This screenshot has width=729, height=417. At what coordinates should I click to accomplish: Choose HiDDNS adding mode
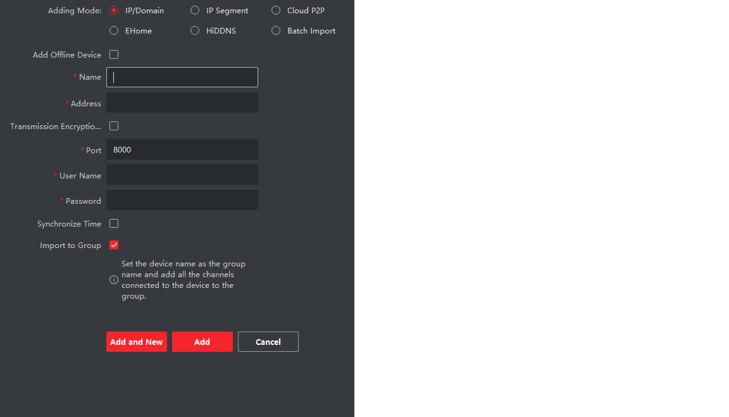(x=195, y=30)
